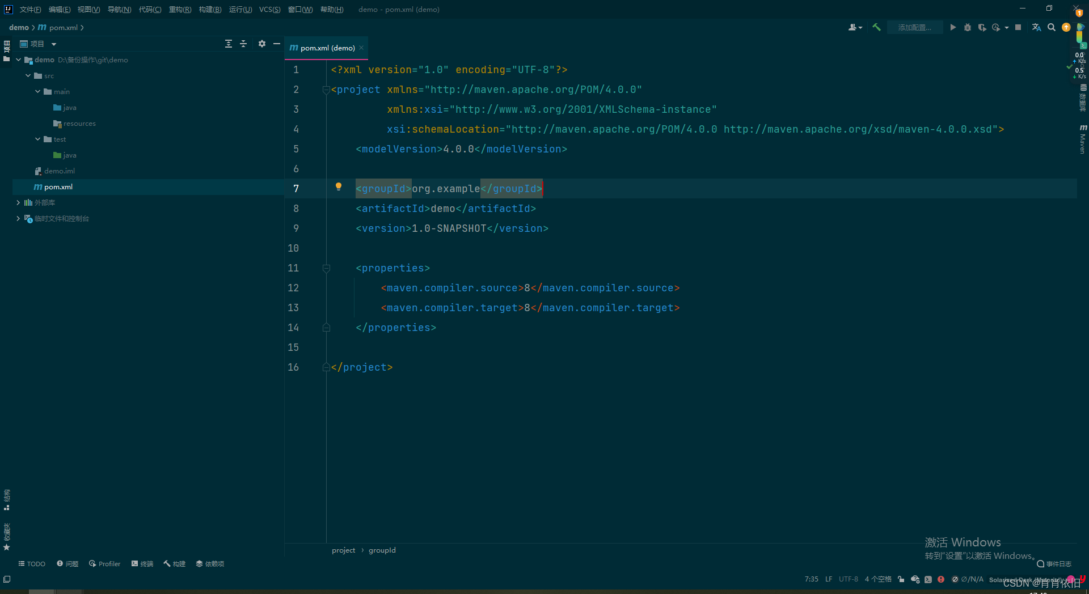Open the 添加配置 run configuration dropdown
The image size is (1089, 594).
915,27
